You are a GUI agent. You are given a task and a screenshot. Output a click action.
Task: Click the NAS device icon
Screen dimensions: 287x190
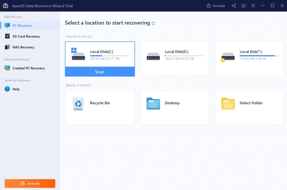[x=7, y=47]
